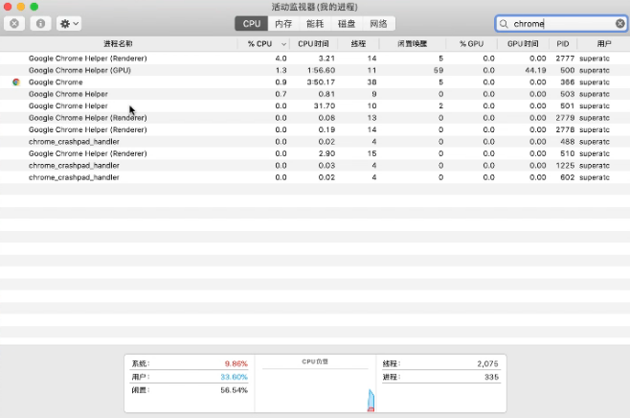
Task: Click the user CPU value 33.60%
Action: pos(234,377)
